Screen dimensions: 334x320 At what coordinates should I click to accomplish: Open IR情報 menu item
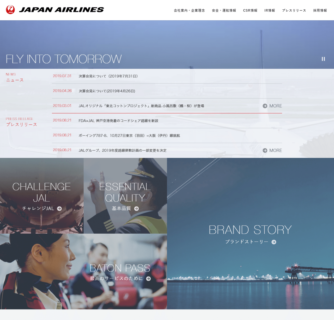(270, 10)
